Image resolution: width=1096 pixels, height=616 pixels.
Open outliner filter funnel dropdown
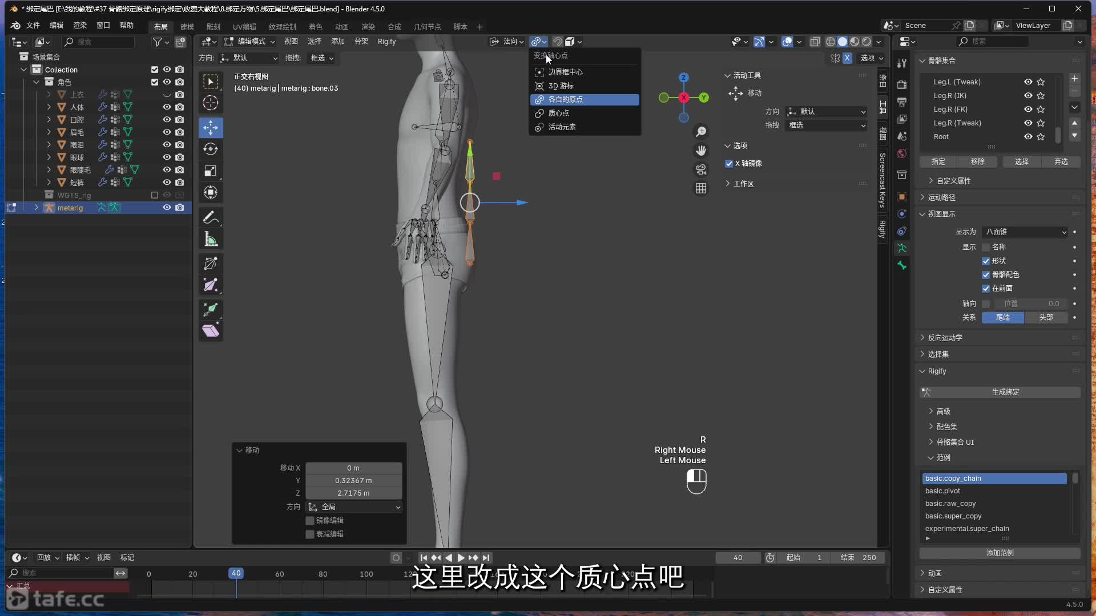[160, 42]
